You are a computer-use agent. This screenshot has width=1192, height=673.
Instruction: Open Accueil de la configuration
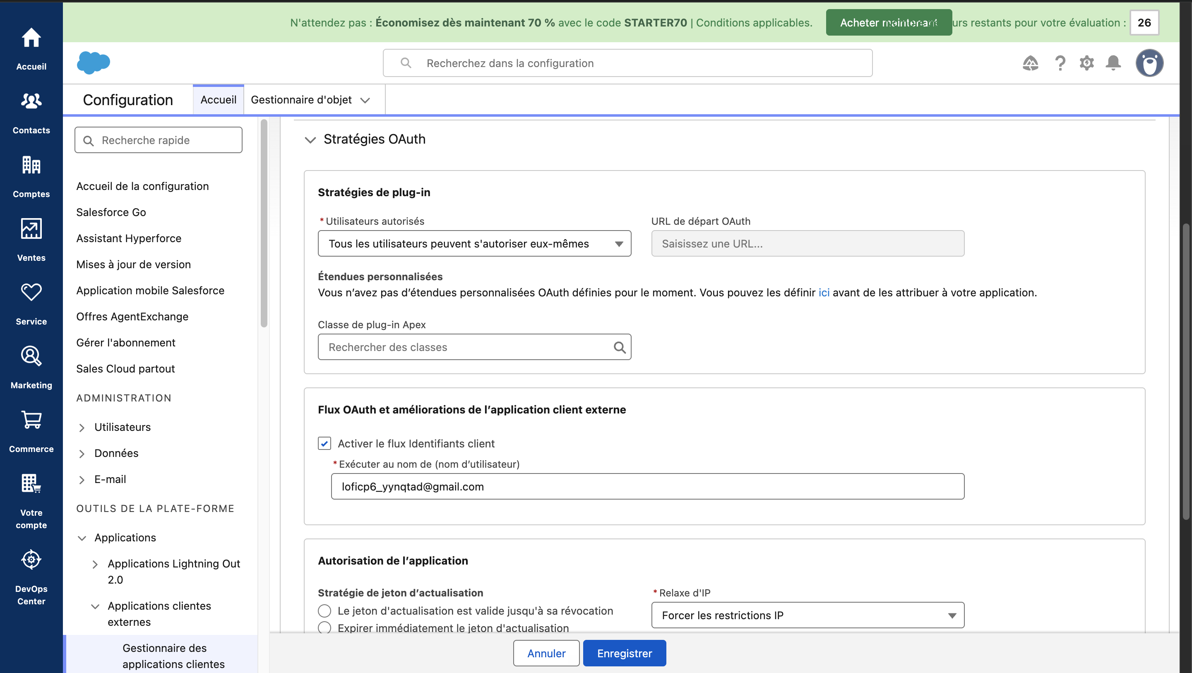pyautogui.click(x=142, y=186)
